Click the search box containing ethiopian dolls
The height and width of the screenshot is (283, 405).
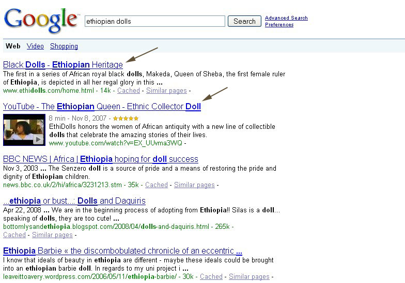[155, 21]
